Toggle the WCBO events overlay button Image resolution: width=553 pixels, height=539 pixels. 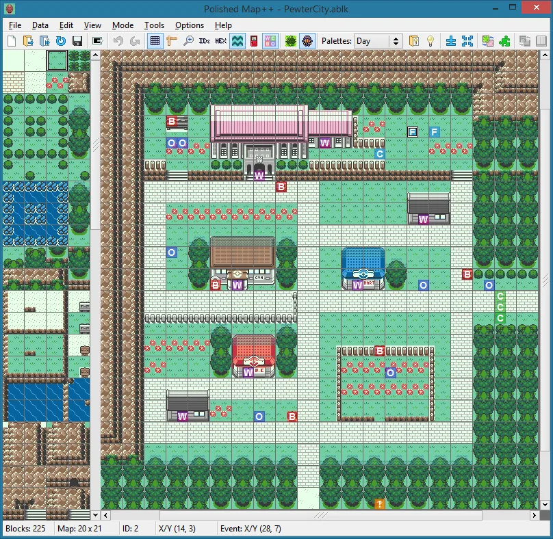[270, 41]
